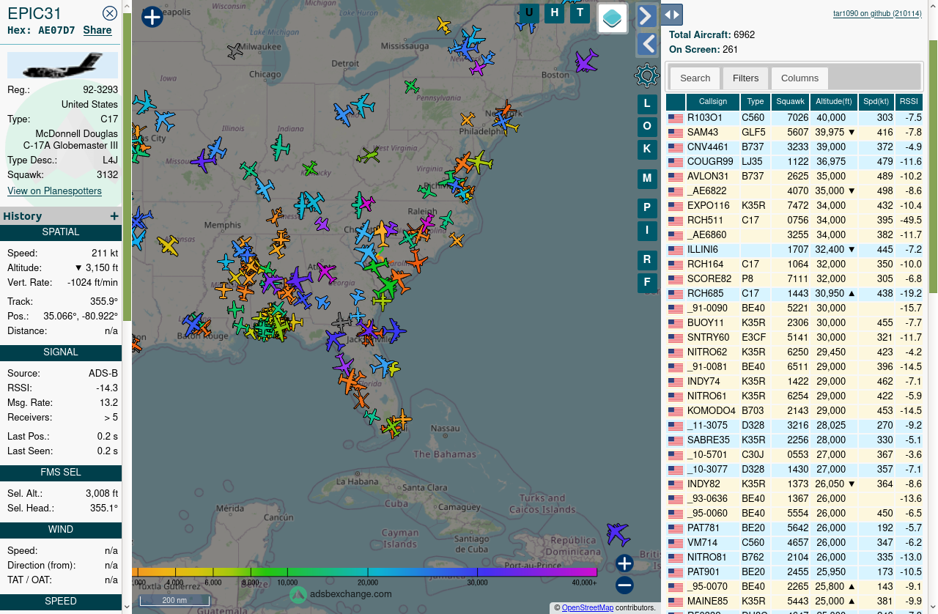Toggle the P map button
This screenshot has height=614, width=938.
[x=647, y=208]
